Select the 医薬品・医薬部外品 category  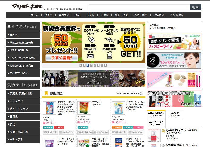[23, 94]
